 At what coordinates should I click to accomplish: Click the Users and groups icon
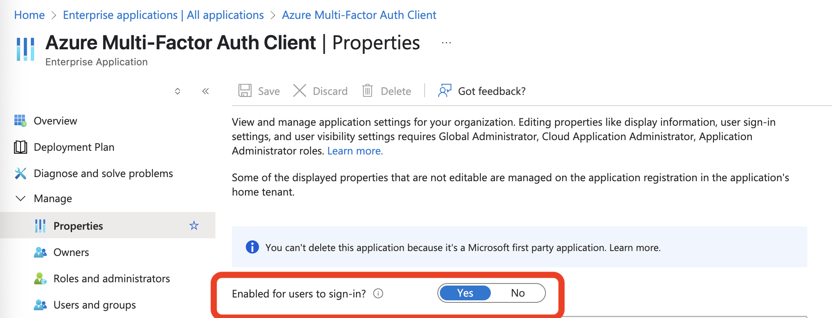point(40,305)
